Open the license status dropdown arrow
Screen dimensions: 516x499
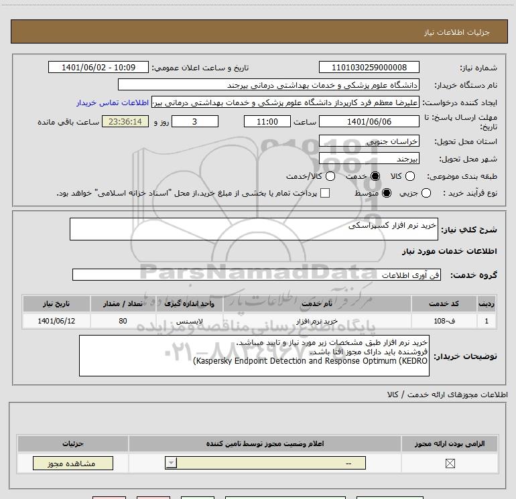[171, 463]
